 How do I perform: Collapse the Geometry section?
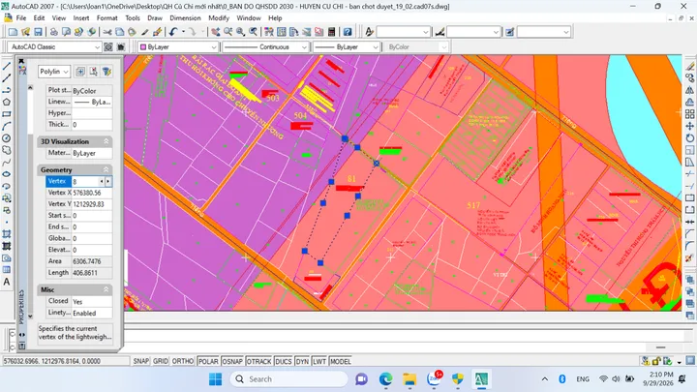point(106,169)
